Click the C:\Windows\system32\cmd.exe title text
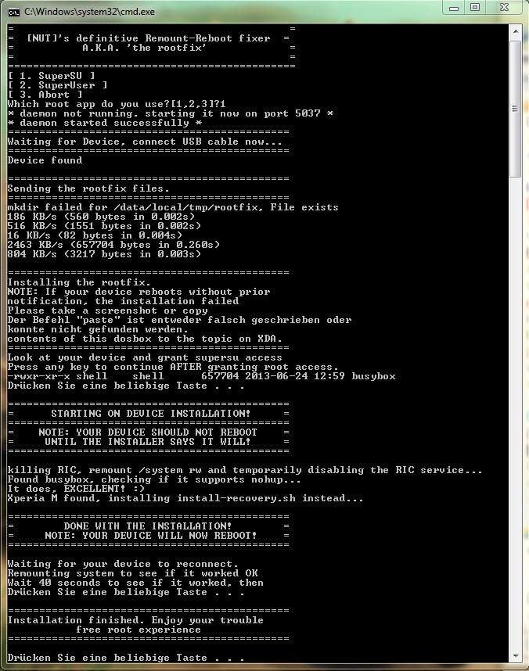The height and width of the screenshot is (671, 529). [89, 12]
